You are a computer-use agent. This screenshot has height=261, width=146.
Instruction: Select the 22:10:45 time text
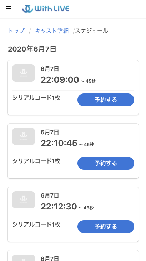(59, 143)
